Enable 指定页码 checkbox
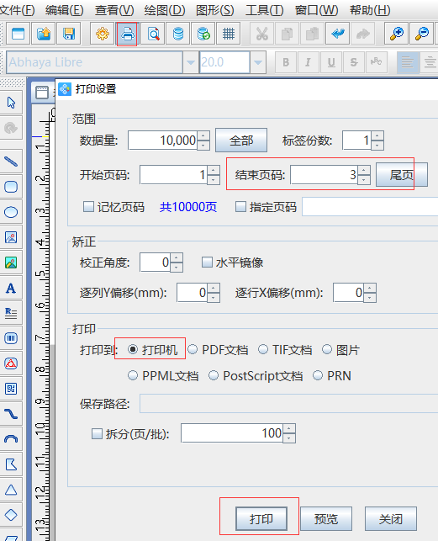 [240, 207]
